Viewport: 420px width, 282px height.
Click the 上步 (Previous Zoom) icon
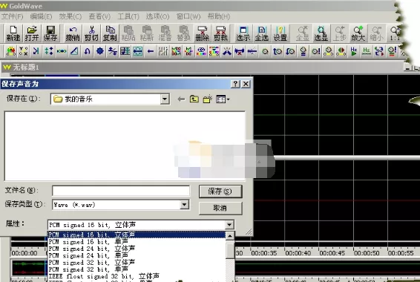tap(339, 33)
